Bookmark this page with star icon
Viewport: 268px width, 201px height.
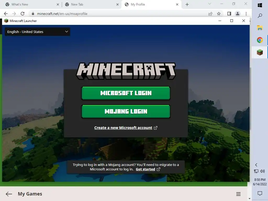[x=219, y=14]
